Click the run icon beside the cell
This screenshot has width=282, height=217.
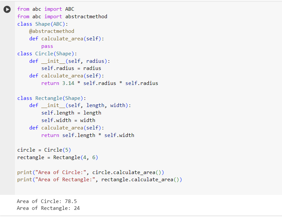coord(7,9)
